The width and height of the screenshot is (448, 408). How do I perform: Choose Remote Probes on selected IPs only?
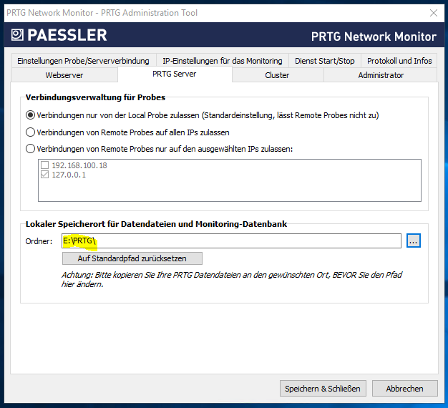click(30, 149)
